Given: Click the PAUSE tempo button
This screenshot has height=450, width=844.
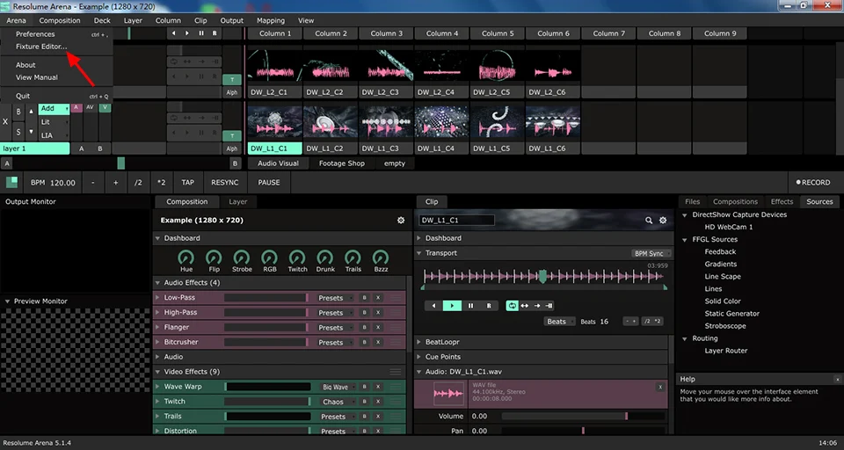Looking at the screenshot, I should pos(269,183).
